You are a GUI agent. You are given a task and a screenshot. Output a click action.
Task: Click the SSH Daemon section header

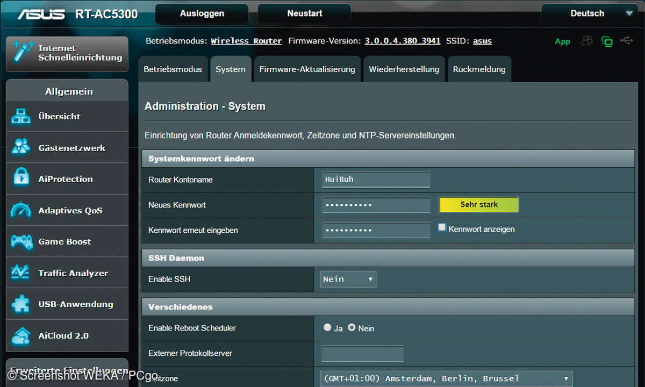pyautogui.click(x=388, y=258)
